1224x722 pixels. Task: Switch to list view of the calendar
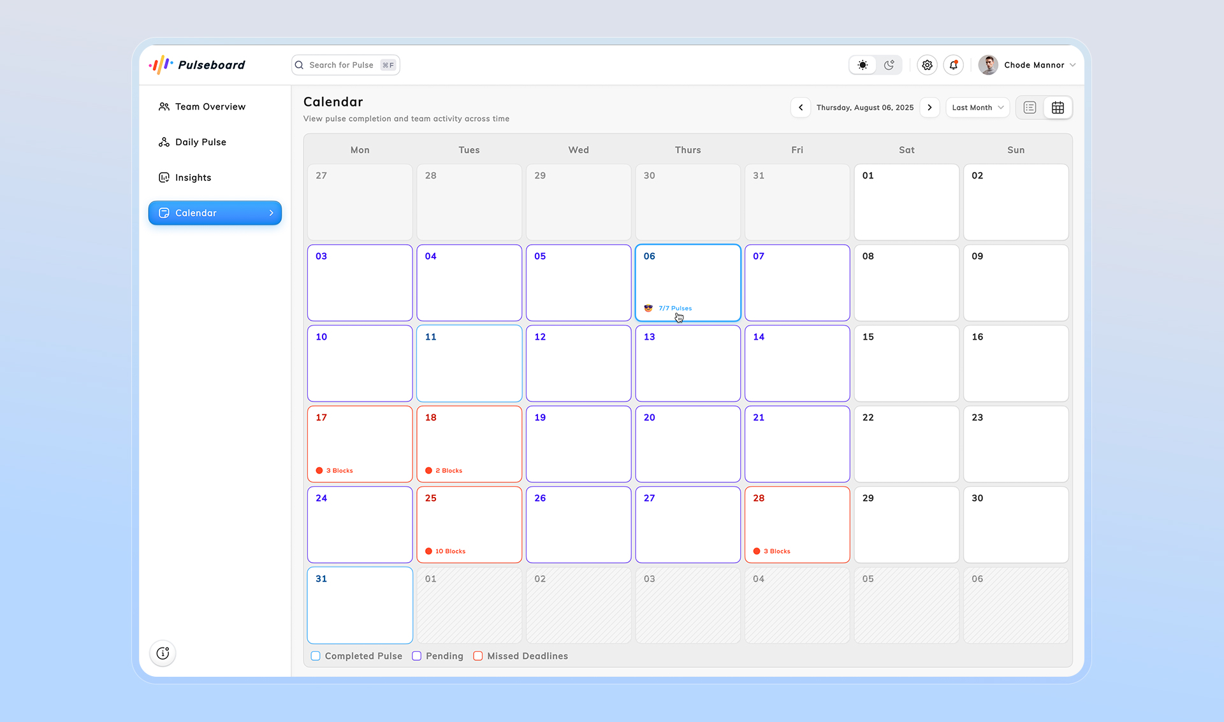coord(1029,107)
